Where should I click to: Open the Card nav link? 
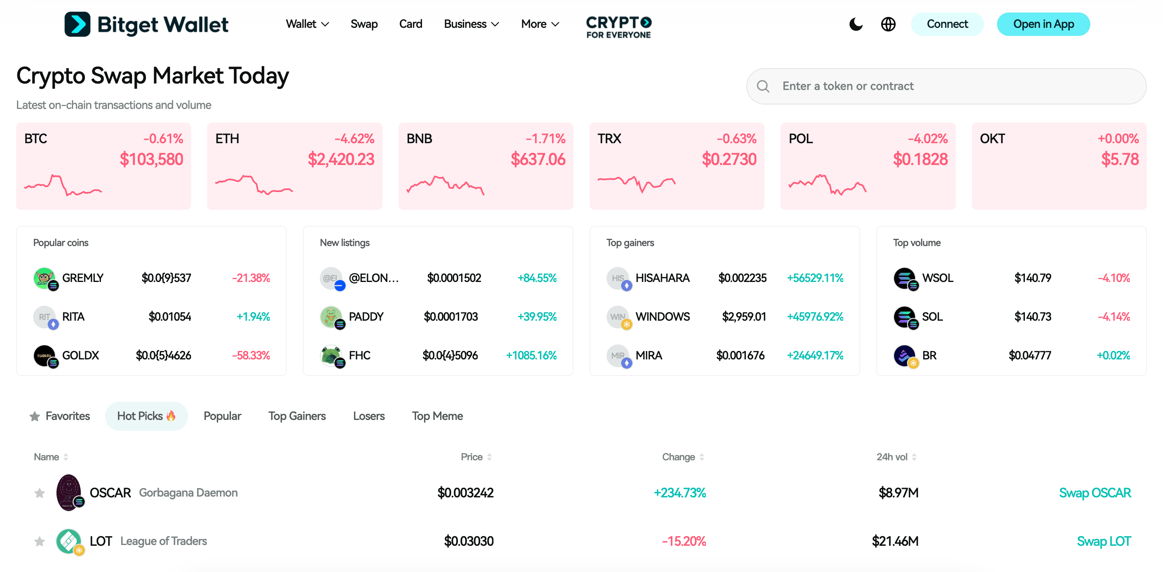[410, 24]
